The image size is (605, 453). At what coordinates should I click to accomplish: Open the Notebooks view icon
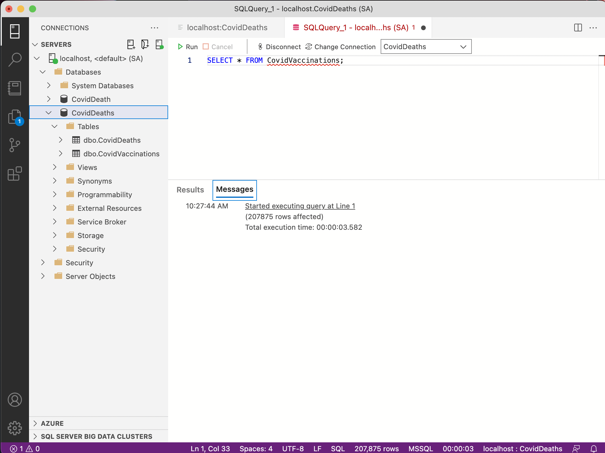15,88
